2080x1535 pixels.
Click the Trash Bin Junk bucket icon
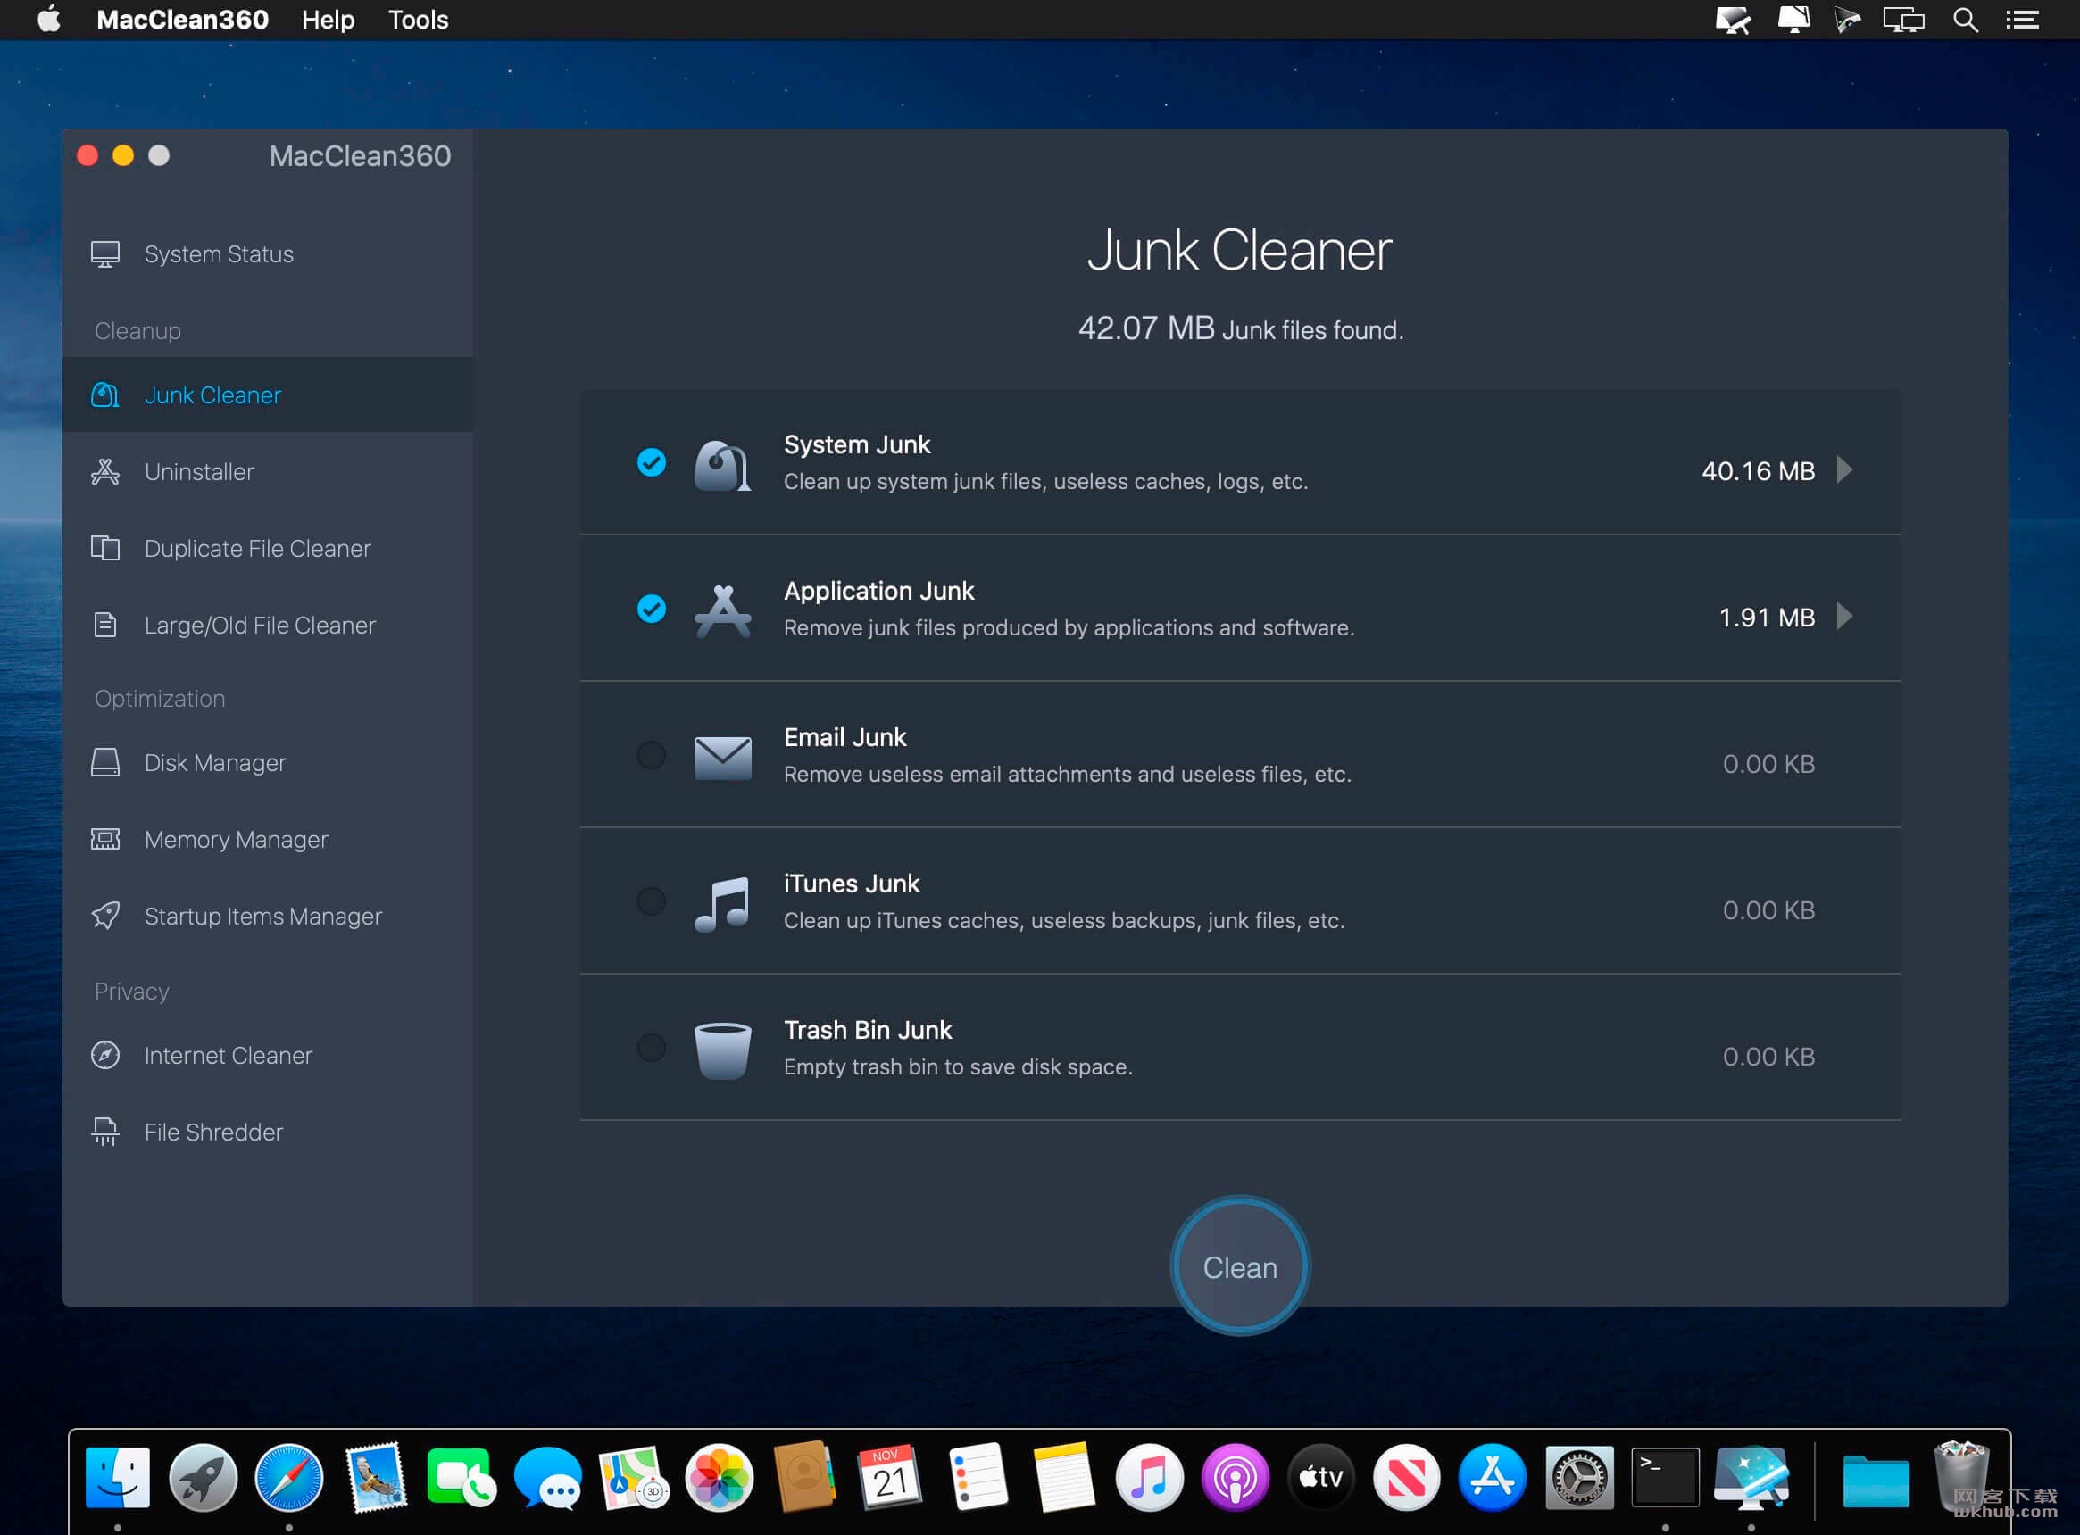tap(722, 1051)
